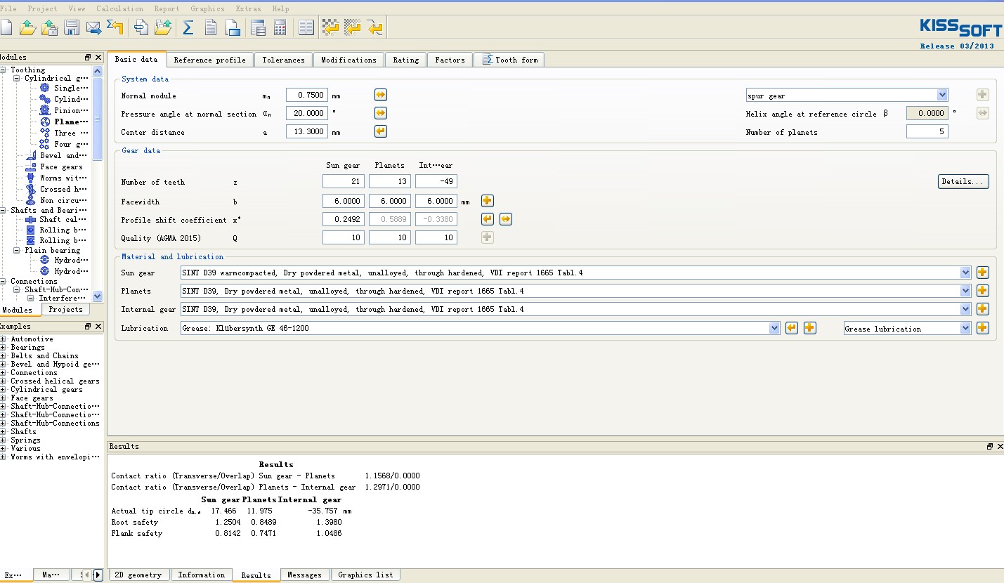Collapse the Plain bearing tree node
Image resolution: width=1004 pixels, height=583 pixels.
tap(17, 250)
